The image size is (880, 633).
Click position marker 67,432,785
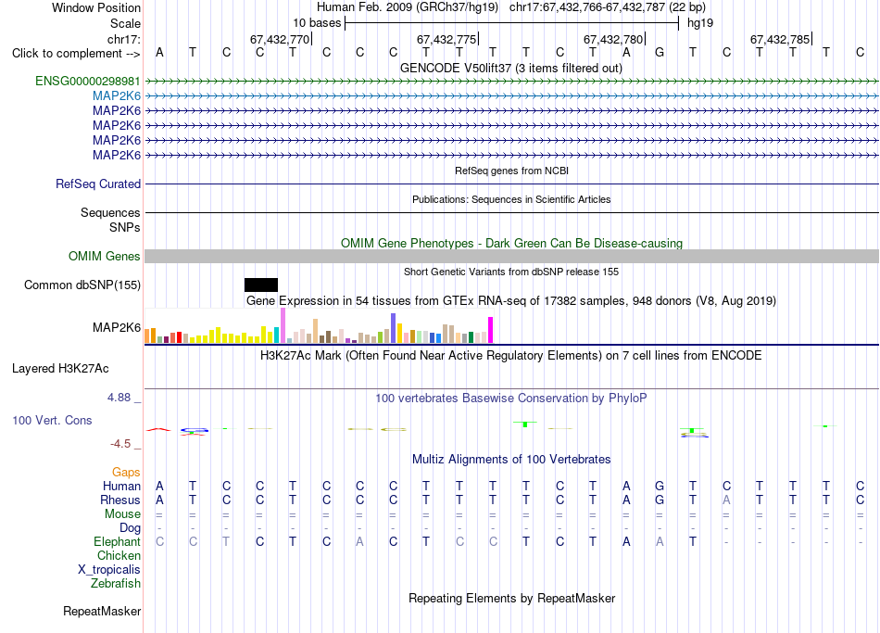[x=780, y=39]
